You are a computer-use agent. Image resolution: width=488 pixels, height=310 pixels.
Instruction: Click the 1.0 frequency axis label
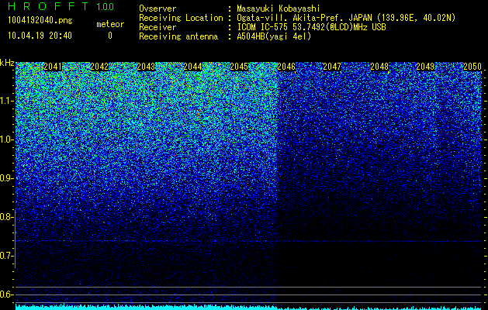click(5, 139)
